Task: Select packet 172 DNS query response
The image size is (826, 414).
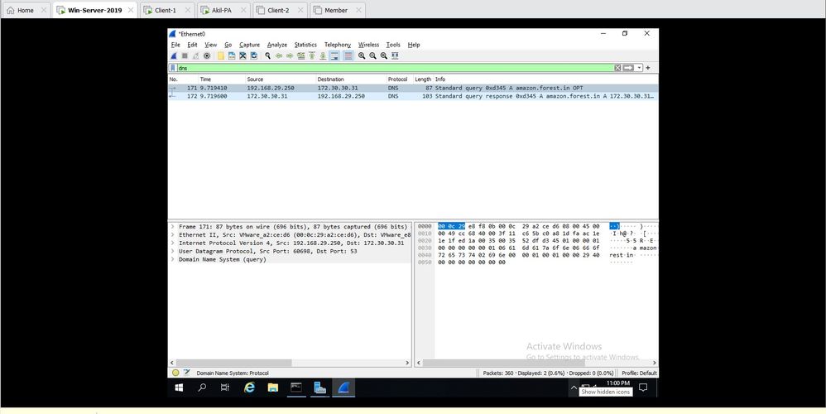Action: 413,96
